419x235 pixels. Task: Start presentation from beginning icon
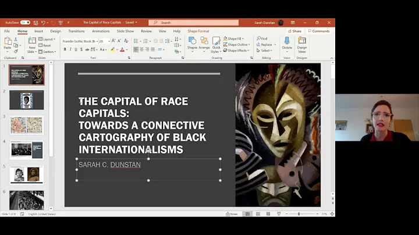(x=61, y=23)
